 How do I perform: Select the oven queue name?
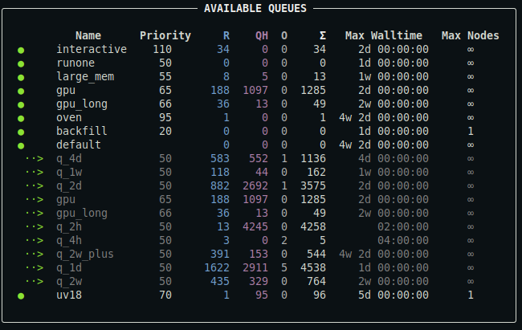pyautogui.click(x=69, y=117)
